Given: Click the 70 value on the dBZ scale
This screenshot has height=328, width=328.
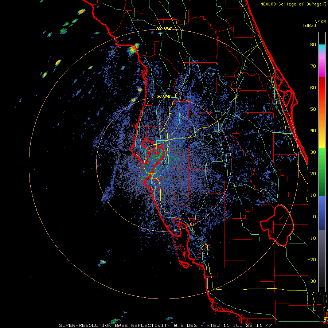Looking at the screenshot, I should pos(313,66).
